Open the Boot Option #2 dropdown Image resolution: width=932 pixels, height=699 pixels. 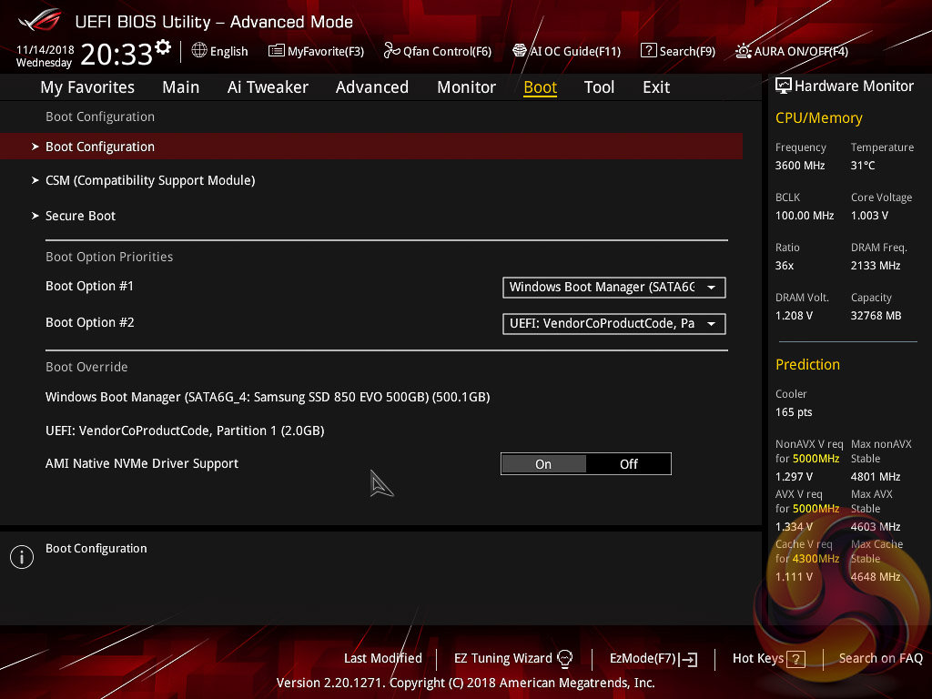tap(613, 324)
